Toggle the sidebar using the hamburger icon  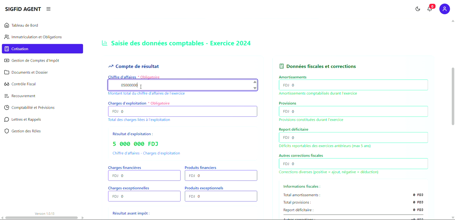point(48,9)
